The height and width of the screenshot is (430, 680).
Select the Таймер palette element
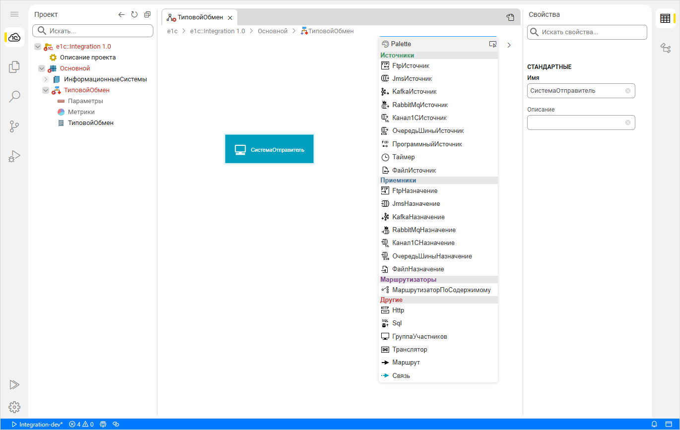tap(403, 157)
